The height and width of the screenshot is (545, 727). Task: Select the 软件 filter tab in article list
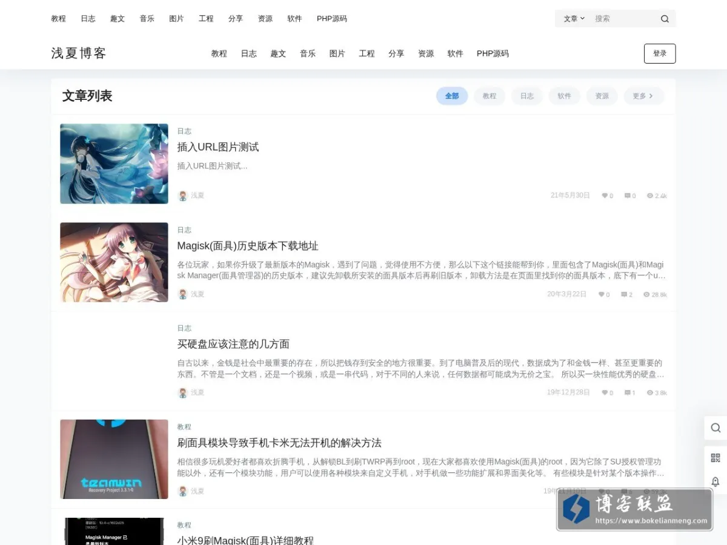coord(565,96)
